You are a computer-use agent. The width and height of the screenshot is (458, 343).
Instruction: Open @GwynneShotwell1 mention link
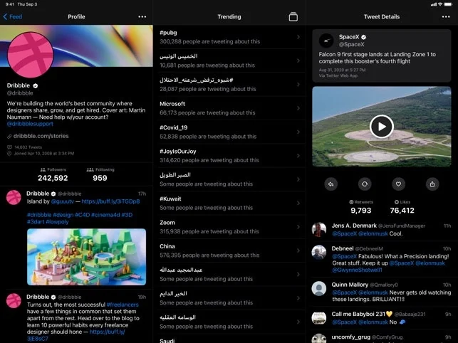click(357, 270)
